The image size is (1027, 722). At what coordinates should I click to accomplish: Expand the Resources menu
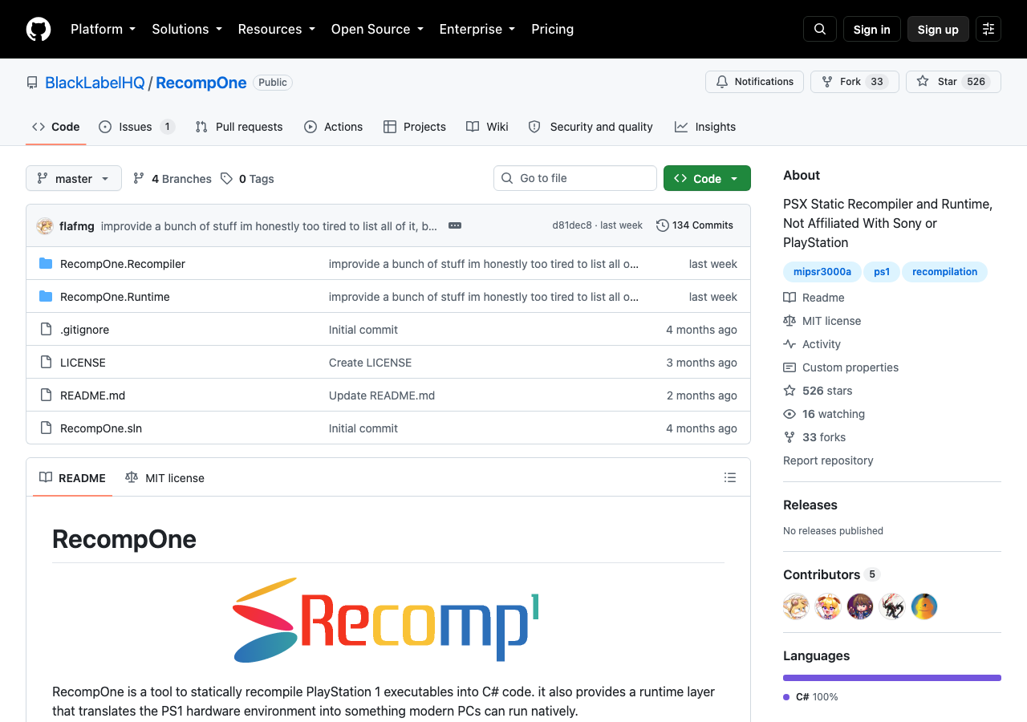(x=276, y=29)
